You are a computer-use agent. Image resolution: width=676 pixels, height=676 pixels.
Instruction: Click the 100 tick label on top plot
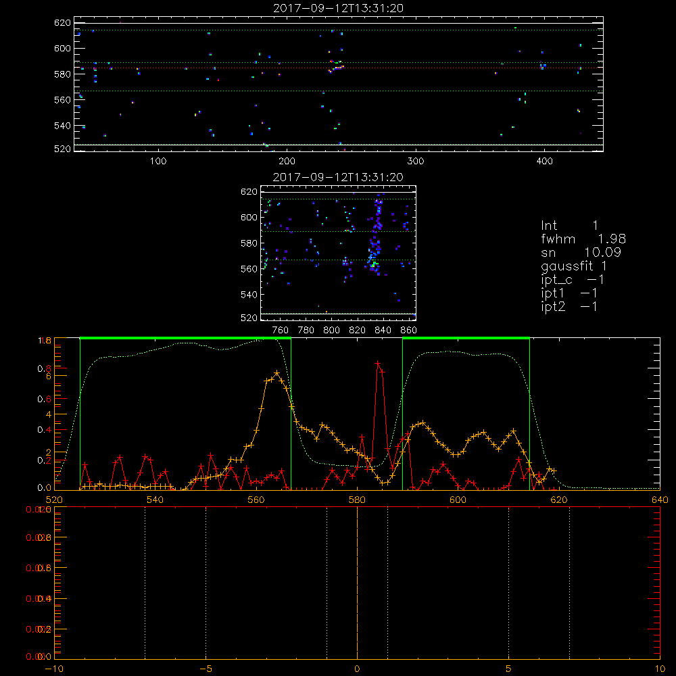[x=158, y=162]
